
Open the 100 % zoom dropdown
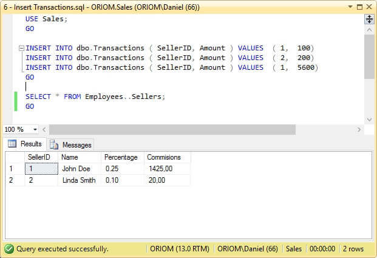click(x=35, y=129)
